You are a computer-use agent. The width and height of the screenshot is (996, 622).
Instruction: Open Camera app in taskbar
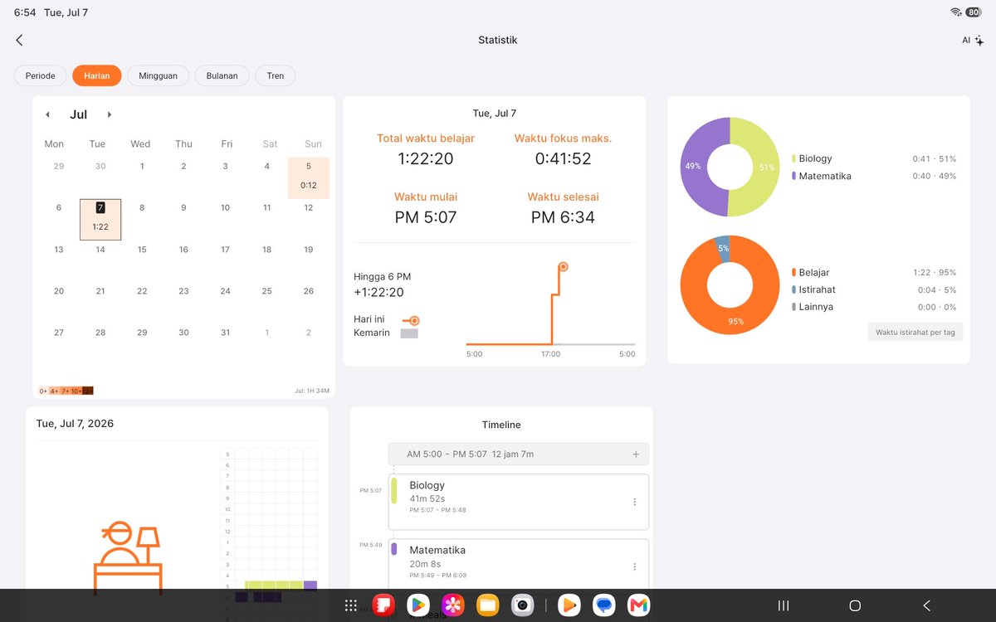tap(522, 605)
